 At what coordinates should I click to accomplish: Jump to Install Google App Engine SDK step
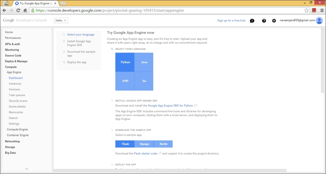point(79,43)
